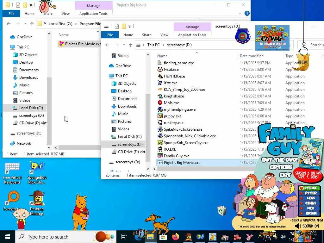This screenshot has width=324, height=243.
Task: Select Peter character radio option
Action: coord(309,193)
